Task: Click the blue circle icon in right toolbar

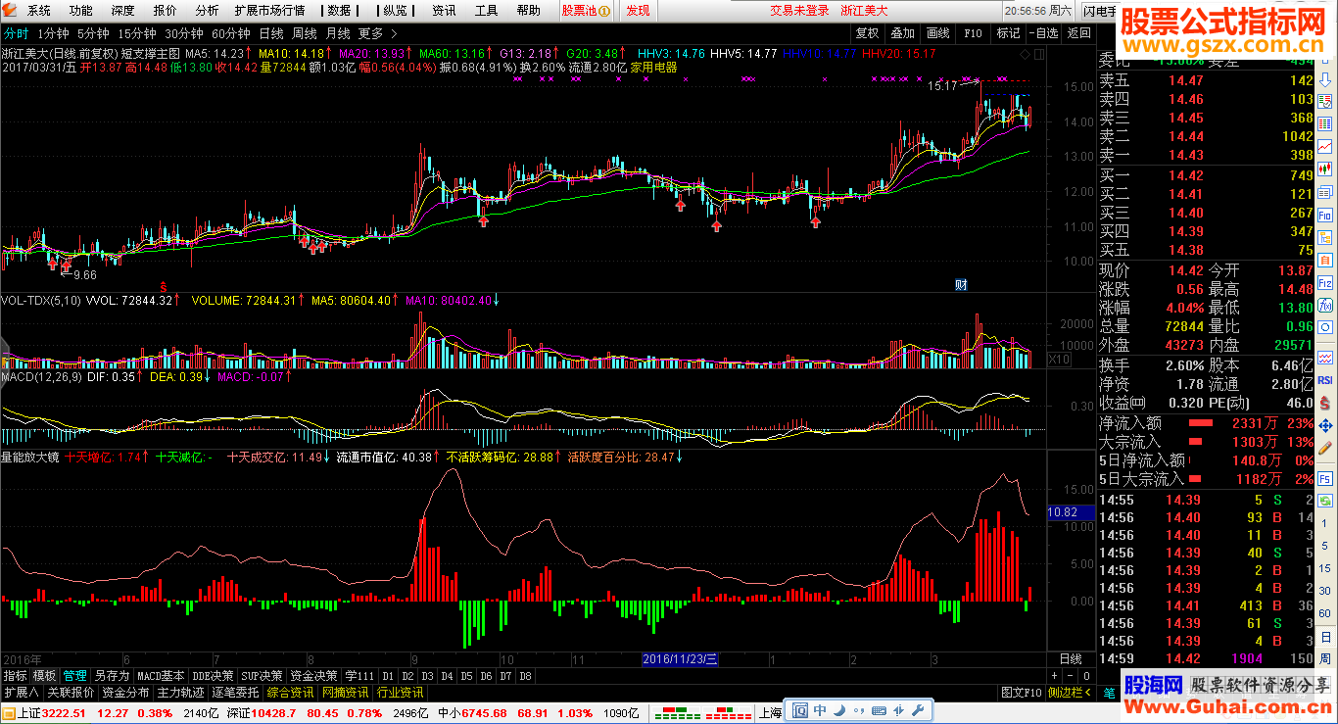Action: point(1326,326)
